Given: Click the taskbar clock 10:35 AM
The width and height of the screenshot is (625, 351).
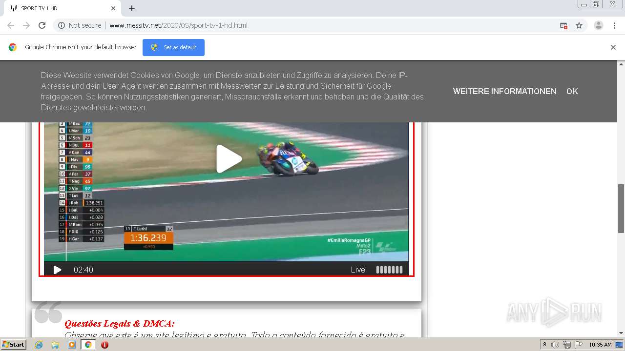Looking at the screenshot, I should (x=600, y=345).
